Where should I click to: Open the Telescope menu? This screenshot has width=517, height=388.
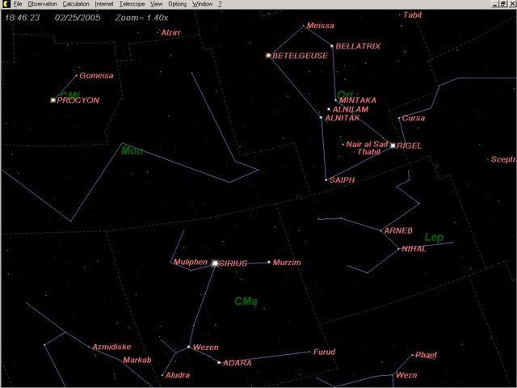[x=132, y=4]
